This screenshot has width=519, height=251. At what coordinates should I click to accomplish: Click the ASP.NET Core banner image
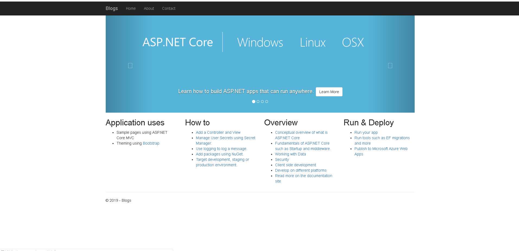[260, 64]
